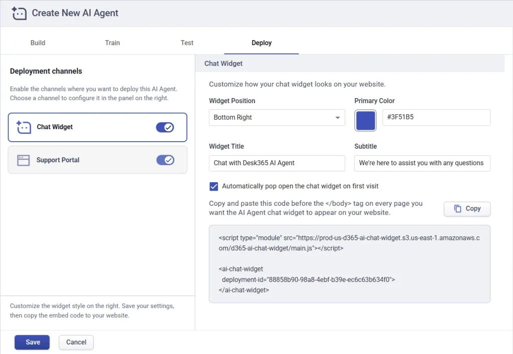Cancel the AI Agent configuration
The image size is (513, 354).
coord(76,342)
